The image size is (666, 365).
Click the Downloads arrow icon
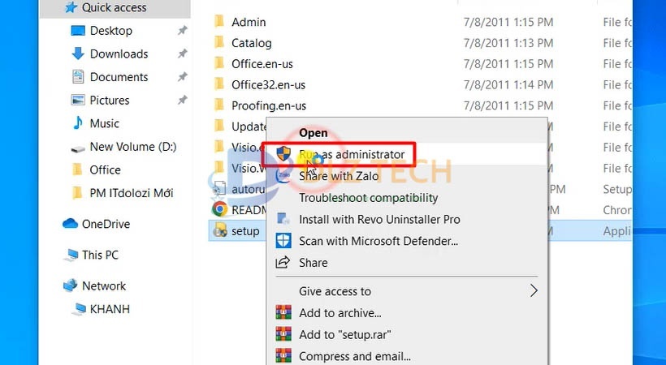pos(78,54)
